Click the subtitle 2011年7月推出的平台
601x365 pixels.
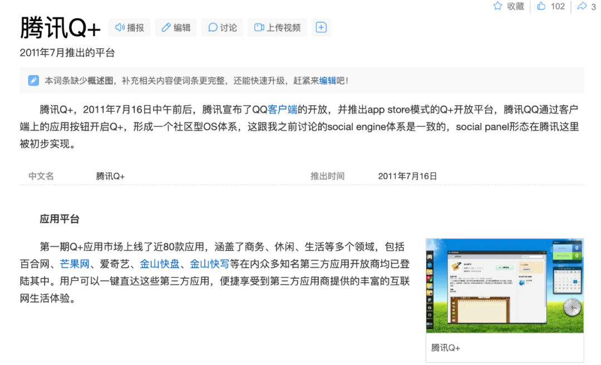67,52
